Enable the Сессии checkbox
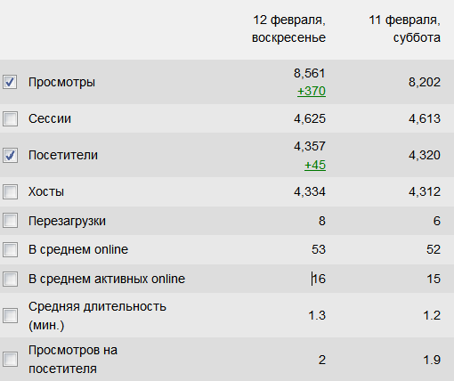Screen dimensions: 454x381 10,118
